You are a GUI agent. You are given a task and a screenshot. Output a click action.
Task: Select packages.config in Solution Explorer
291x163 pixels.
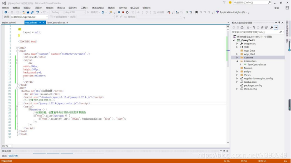pyautogui.click(x=253, y=85)
